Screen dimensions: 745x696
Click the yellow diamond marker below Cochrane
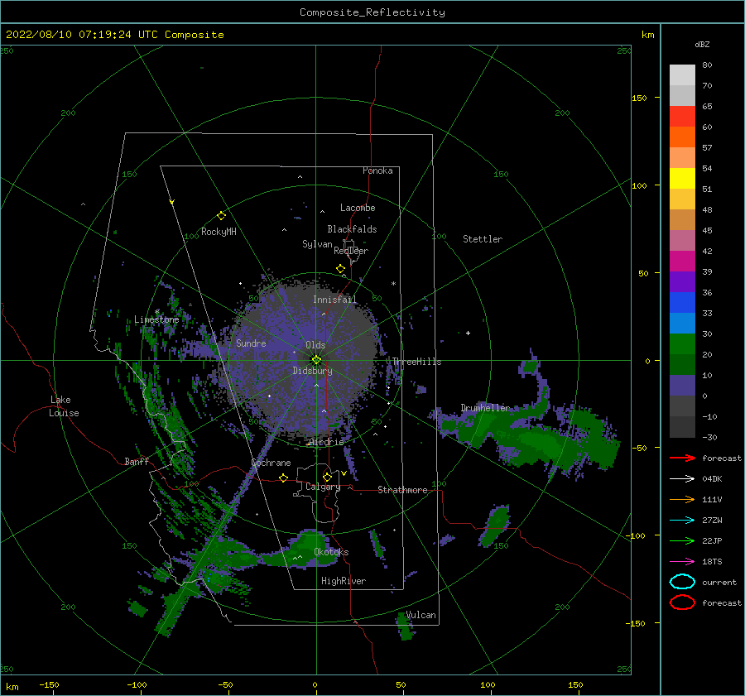283,478
